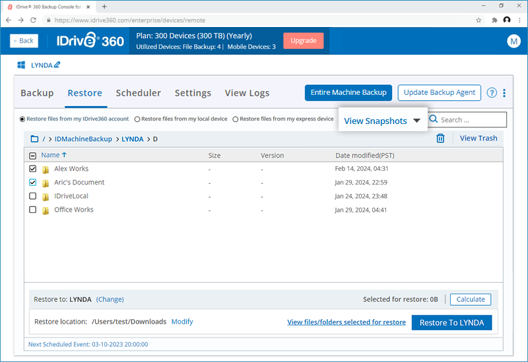Toggle the select-all header checkbox
Screen dimensions: 528x362
(33, 156)
